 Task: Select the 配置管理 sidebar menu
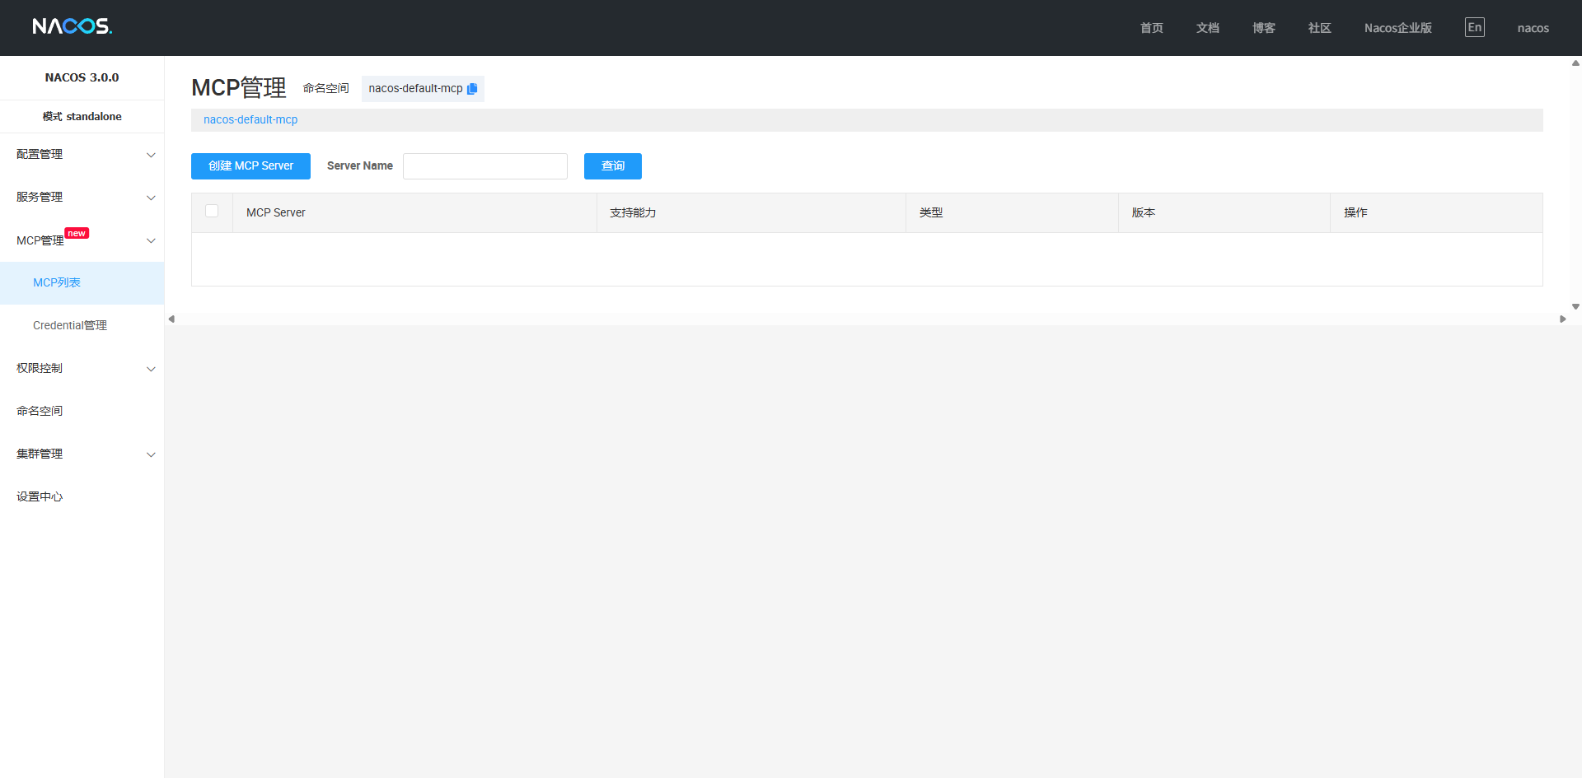(82, 155)
